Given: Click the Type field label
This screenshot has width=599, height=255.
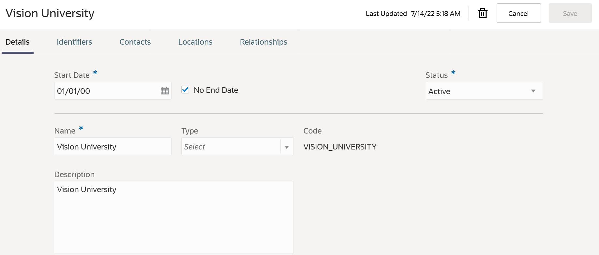Looking at the screenshot, I should [x=190, y=131].
